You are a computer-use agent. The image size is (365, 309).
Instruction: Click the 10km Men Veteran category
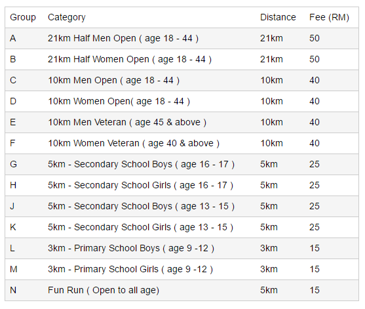click(x=127, y=122)
